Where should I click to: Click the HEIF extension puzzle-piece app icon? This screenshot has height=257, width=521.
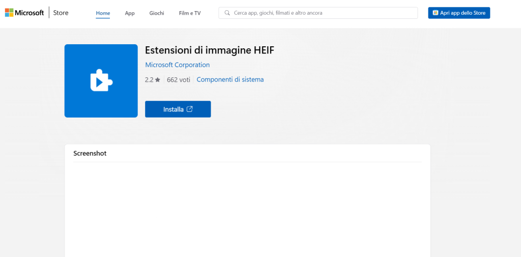pos(101,81)
